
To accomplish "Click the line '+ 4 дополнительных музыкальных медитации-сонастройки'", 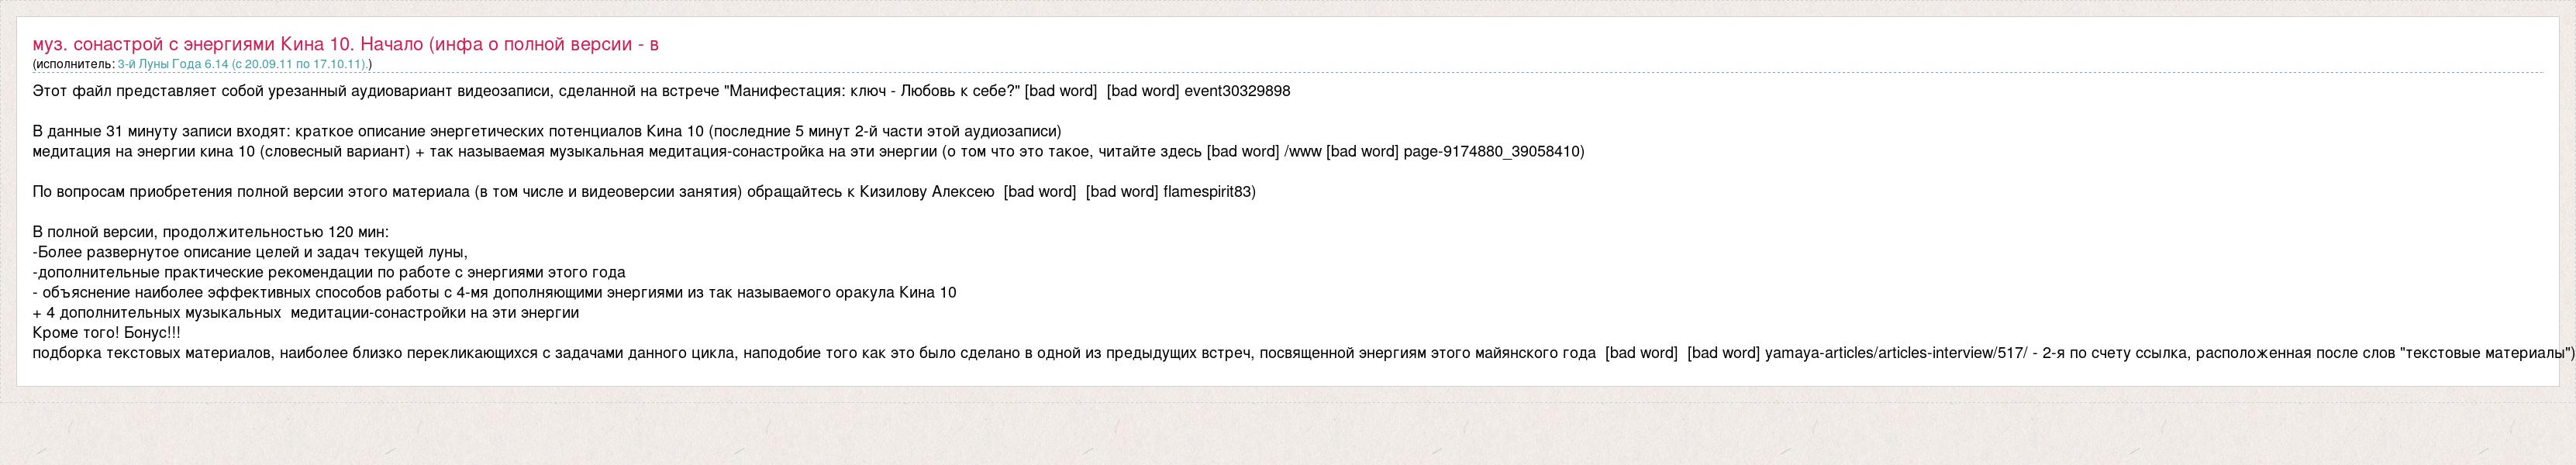I will [306, 313].
